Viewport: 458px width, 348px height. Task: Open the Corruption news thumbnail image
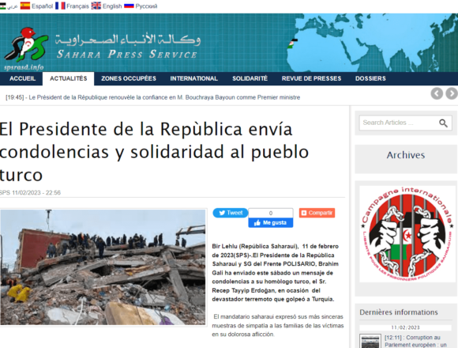coord(370,341)
